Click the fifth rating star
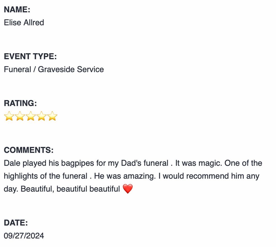 click(x=52, y=117)
